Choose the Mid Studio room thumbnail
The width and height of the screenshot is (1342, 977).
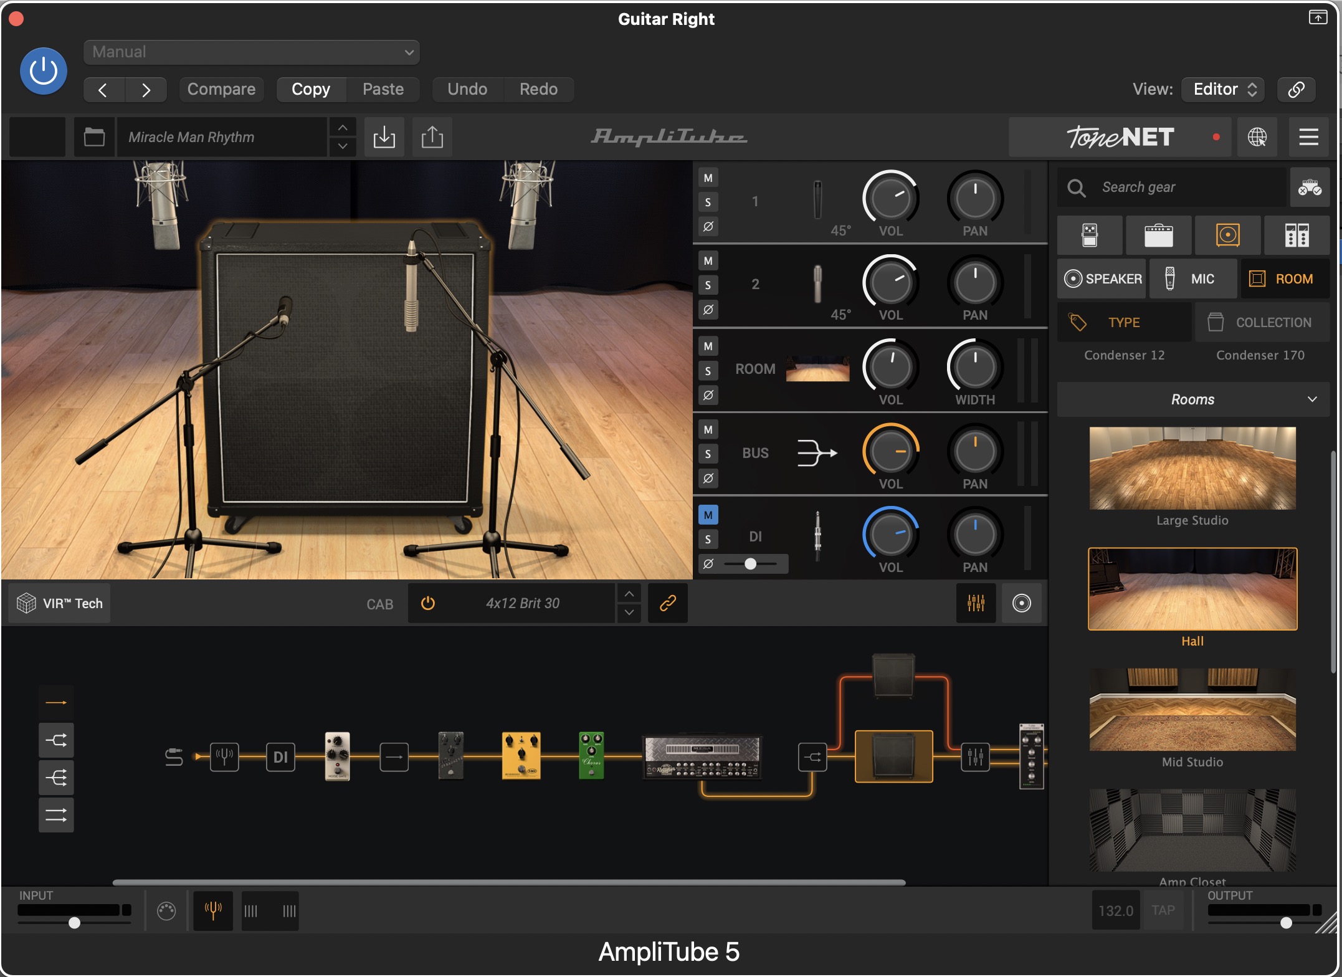[1192, 710]
